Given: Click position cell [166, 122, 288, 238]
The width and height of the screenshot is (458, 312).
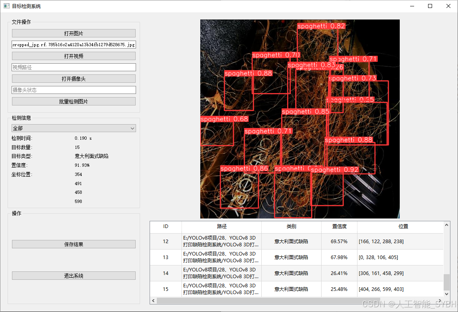Looking at the screenshot, I should (400, 241).
